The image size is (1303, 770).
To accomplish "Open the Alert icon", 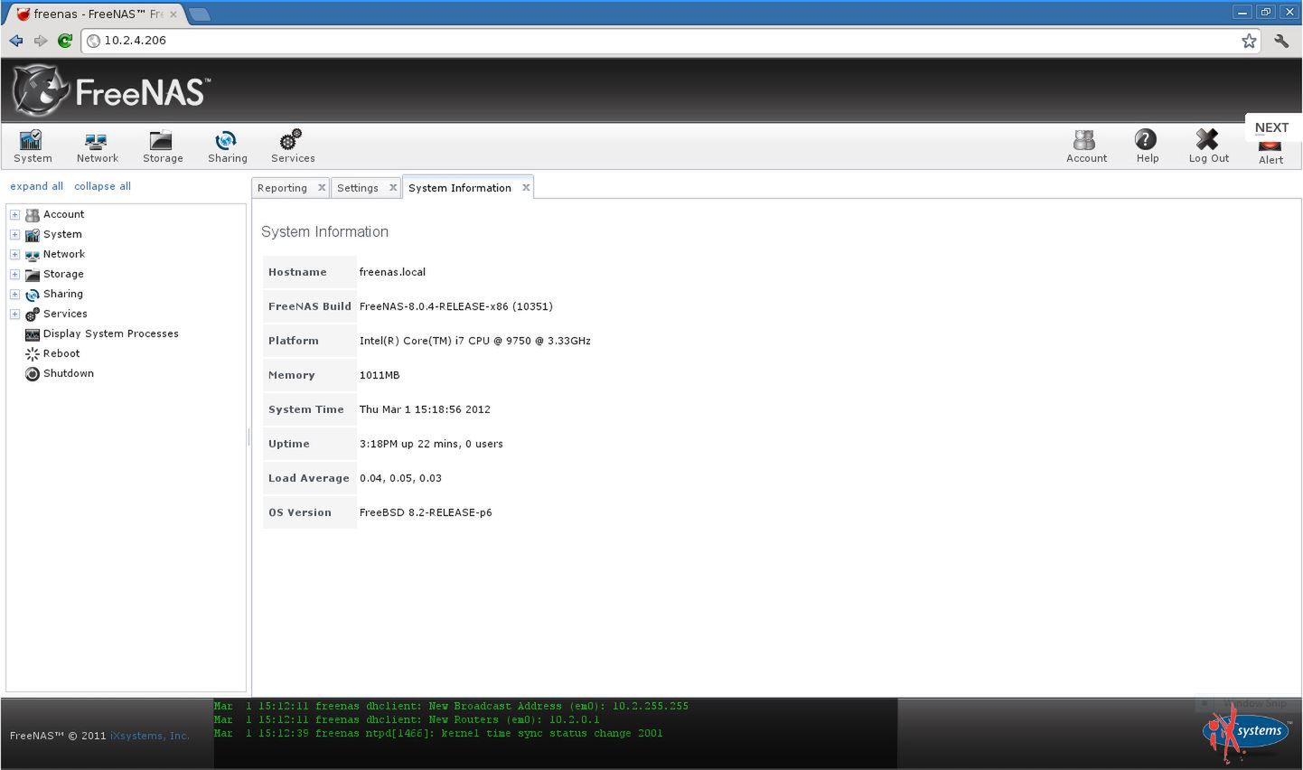I will point(1270,152).
